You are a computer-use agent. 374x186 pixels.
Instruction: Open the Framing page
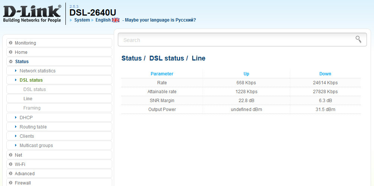pyautogui.click(x=32, y=108)
